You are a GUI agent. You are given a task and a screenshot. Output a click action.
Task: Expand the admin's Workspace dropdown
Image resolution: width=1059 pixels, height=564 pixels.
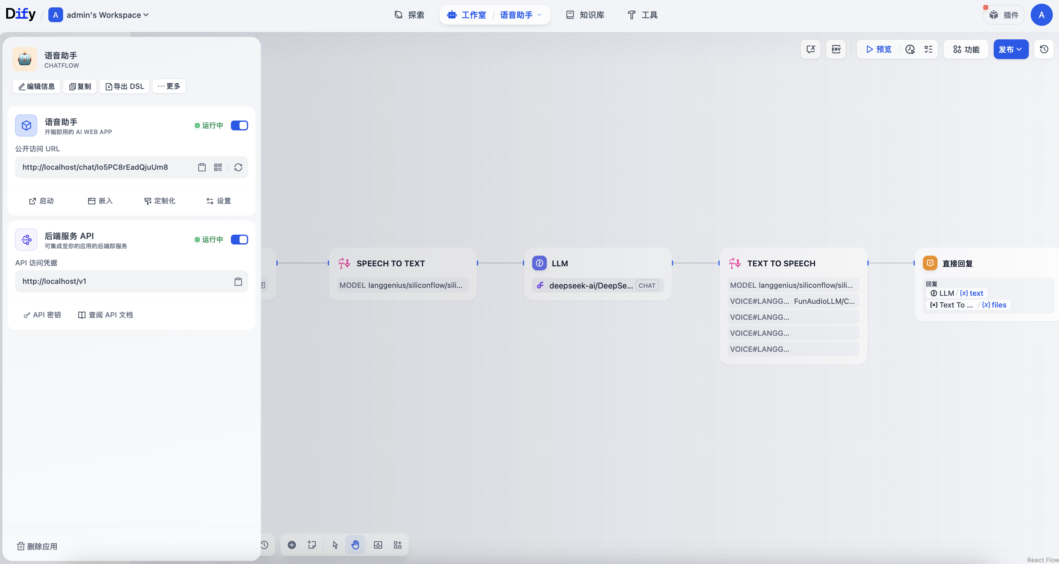pyautogui.click(x=107, y=15)
